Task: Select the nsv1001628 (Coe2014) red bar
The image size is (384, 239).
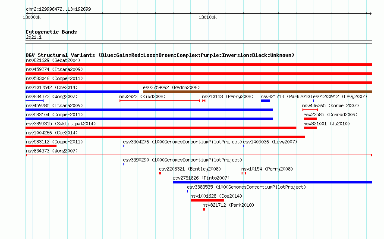Action: click(207, 200)
